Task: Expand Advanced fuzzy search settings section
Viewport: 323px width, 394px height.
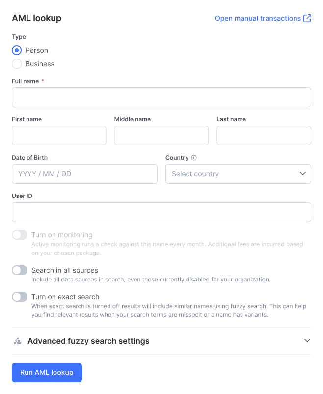Action: (x=161, y=341)
